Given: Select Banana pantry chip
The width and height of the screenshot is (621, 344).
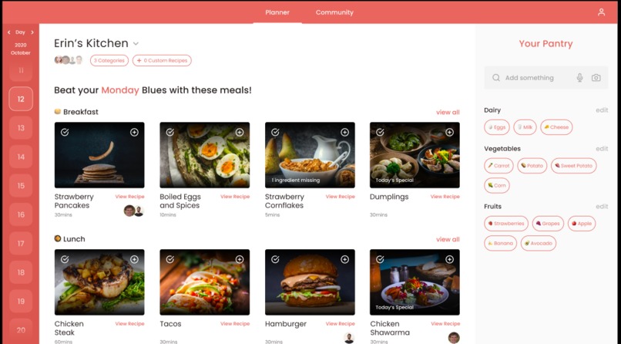Looking at the screenshot, I should click(500, 243).
